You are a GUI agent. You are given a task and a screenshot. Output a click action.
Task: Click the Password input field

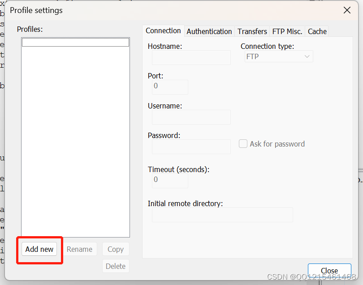click(191, 147)
